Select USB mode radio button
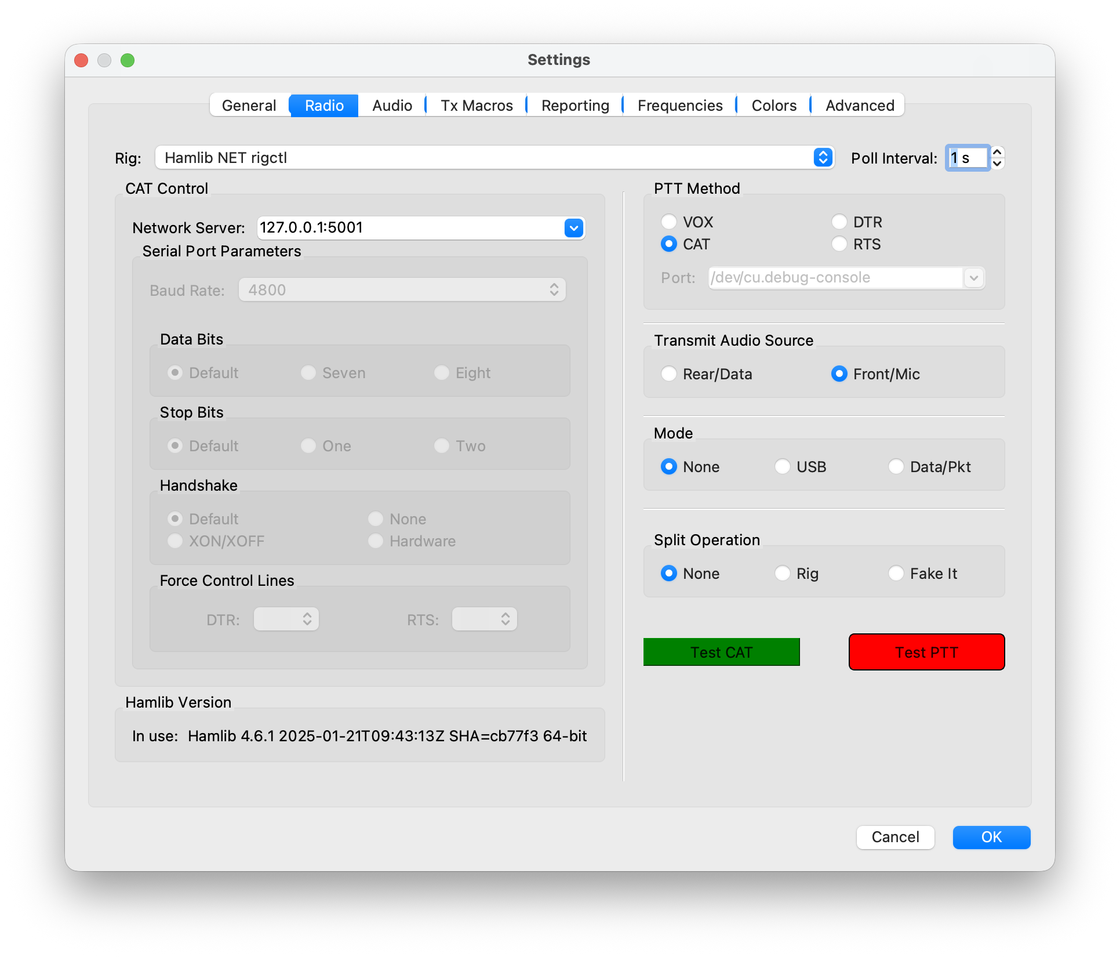 pyautogui.click(x=783, y=467)
